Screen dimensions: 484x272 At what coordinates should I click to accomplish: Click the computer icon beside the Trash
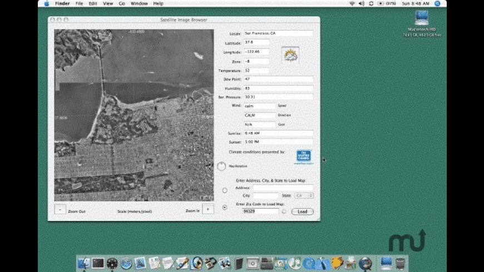(x=386, y=263)
